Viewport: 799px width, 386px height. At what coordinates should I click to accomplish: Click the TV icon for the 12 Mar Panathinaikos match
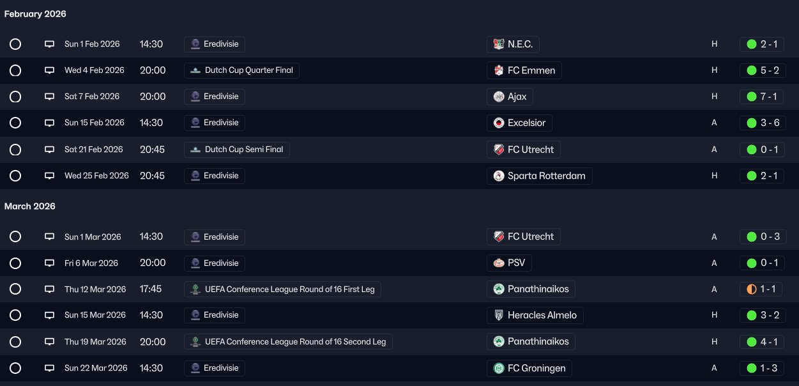(49, 289)
